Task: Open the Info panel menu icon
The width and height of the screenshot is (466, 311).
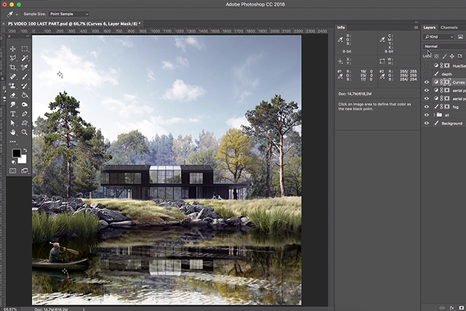Action: (x=416, y=27)
